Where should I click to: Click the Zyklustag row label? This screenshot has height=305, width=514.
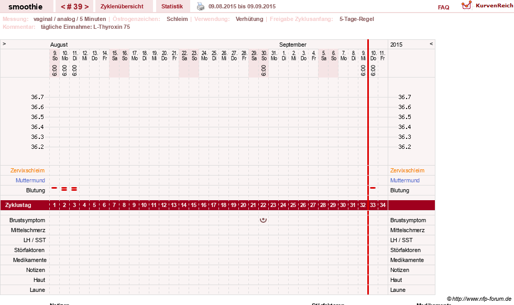tap(18, 205)
